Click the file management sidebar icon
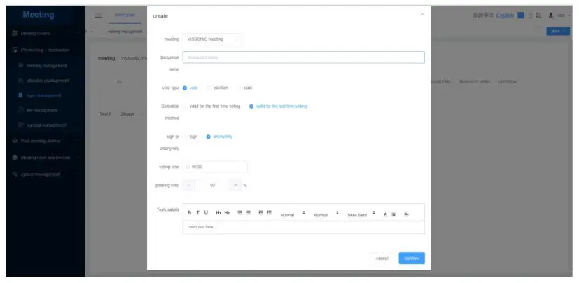This screenshot has height=283, width=579. (21, 110)
